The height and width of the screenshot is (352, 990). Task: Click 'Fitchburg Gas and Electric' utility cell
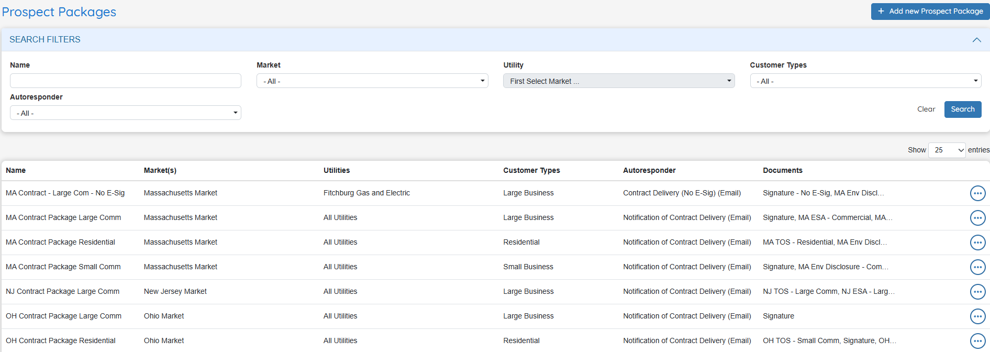[366, 193]
